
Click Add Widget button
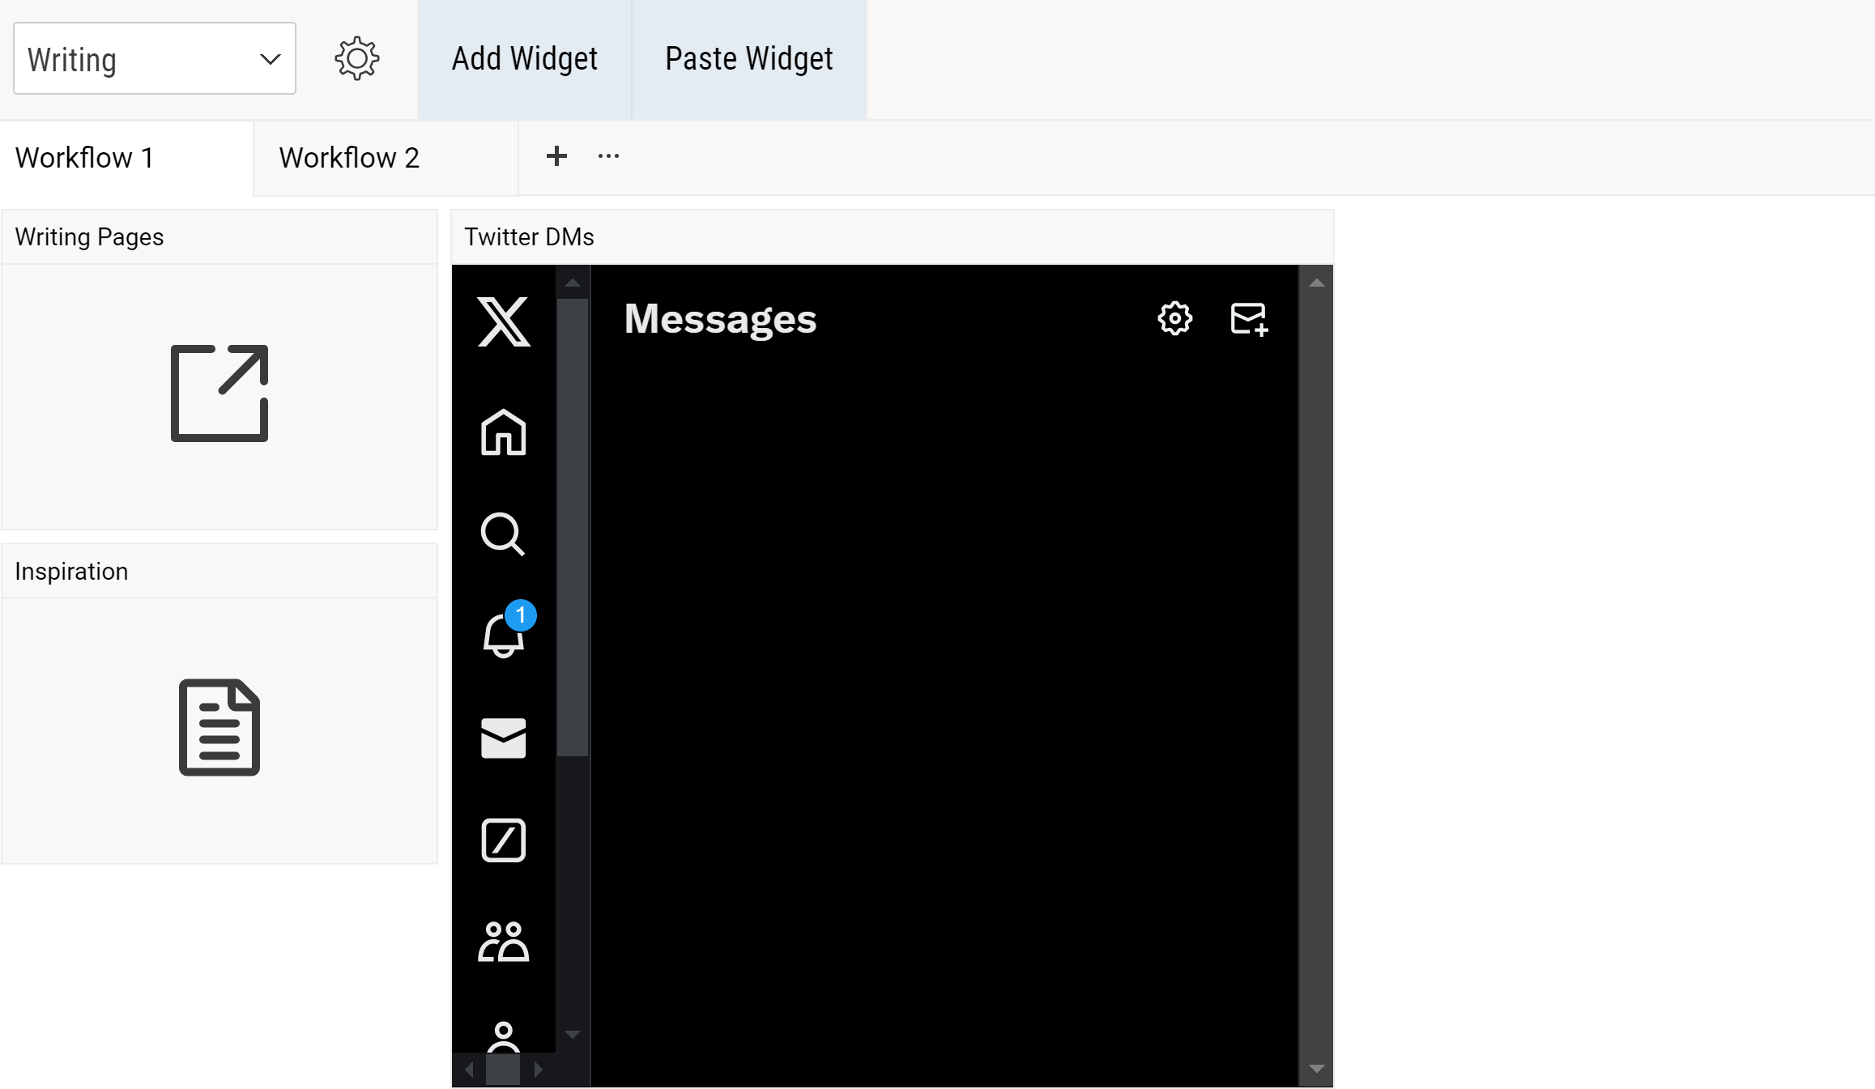tap(524, 58)
